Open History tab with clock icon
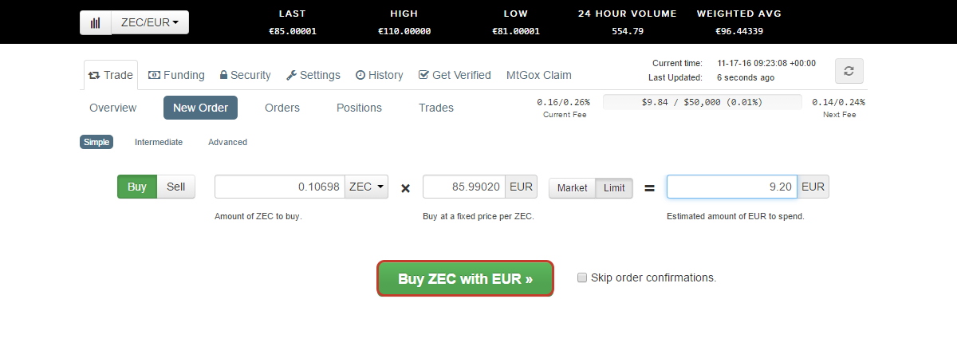 (x=379, y=75)
